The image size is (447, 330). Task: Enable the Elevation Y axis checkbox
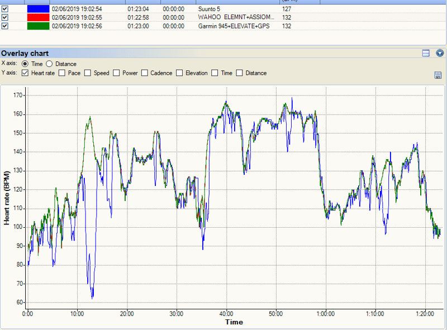click(179, 73)
